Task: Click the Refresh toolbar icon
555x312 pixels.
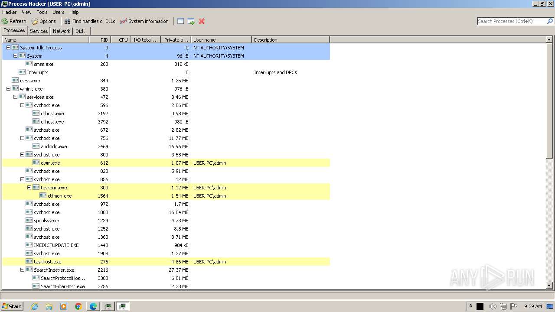Action: coord(5,21)
